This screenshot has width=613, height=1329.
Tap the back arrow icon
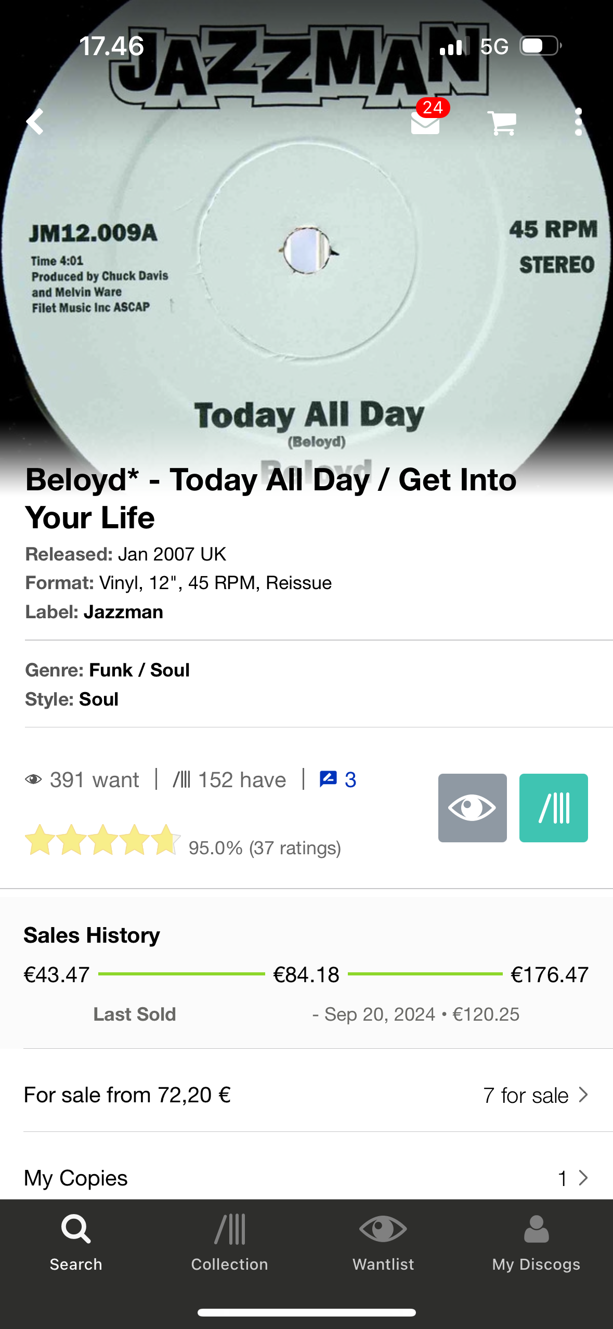click(35, 122)
